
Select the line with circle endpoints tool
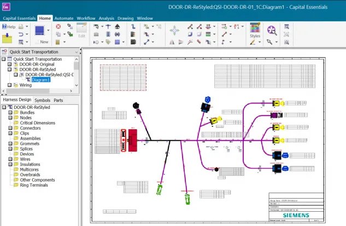coord(225,34)
